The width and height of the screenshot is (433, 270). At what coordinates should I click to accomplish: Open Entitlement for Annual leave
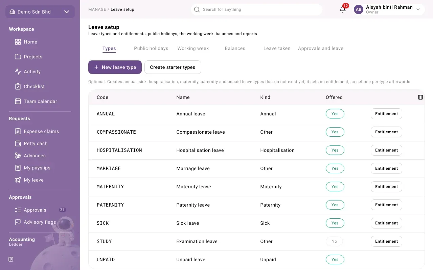(386, 114)
